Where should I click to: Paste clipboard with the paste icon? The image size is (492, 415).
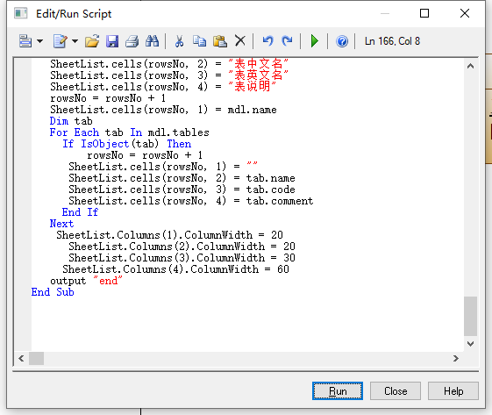220,41
